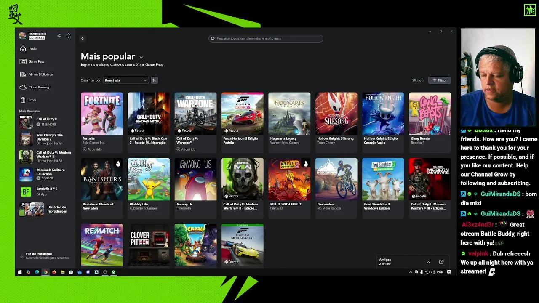Select the Gang Beasts tile

pos(430,122)
